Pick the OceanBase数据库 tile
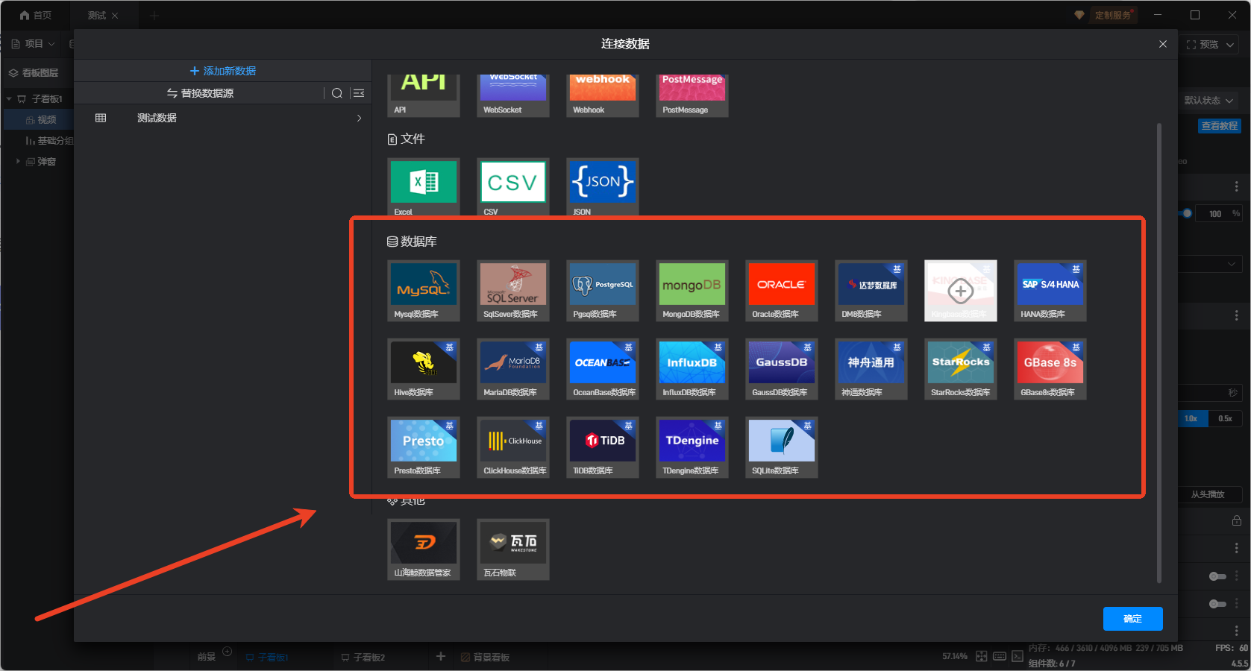The height and width of the screenshot is (671, 1251). [603, 369]
